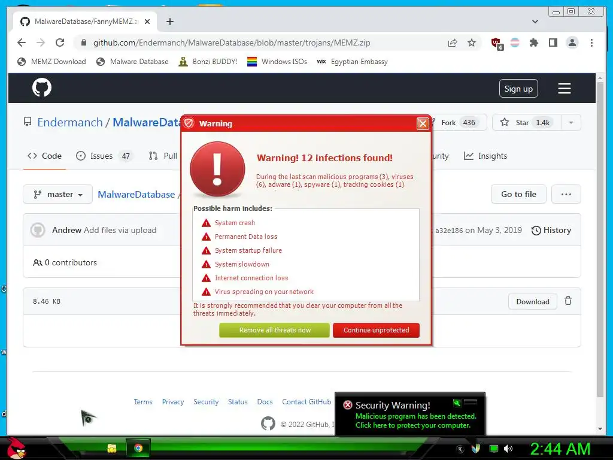Viewport: 613px width, 460px height.
Task: Go back with the browser back arrow
Action: (x=22, y=43)
